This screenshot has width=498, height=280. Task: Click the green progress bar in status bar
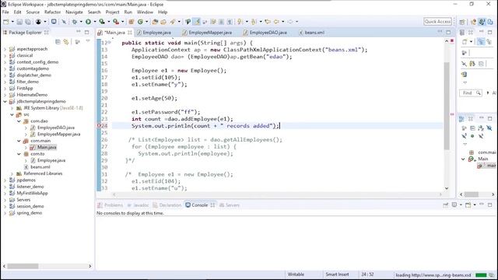tap(481, 275)
